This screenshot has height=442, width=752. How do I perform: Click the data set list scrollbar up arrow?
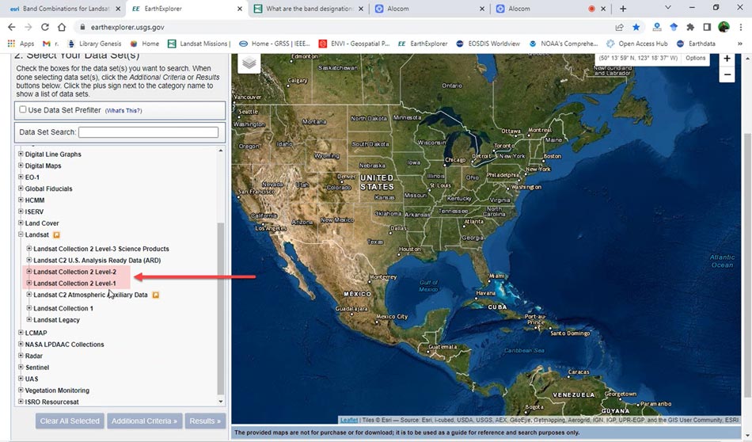point(221,151)
